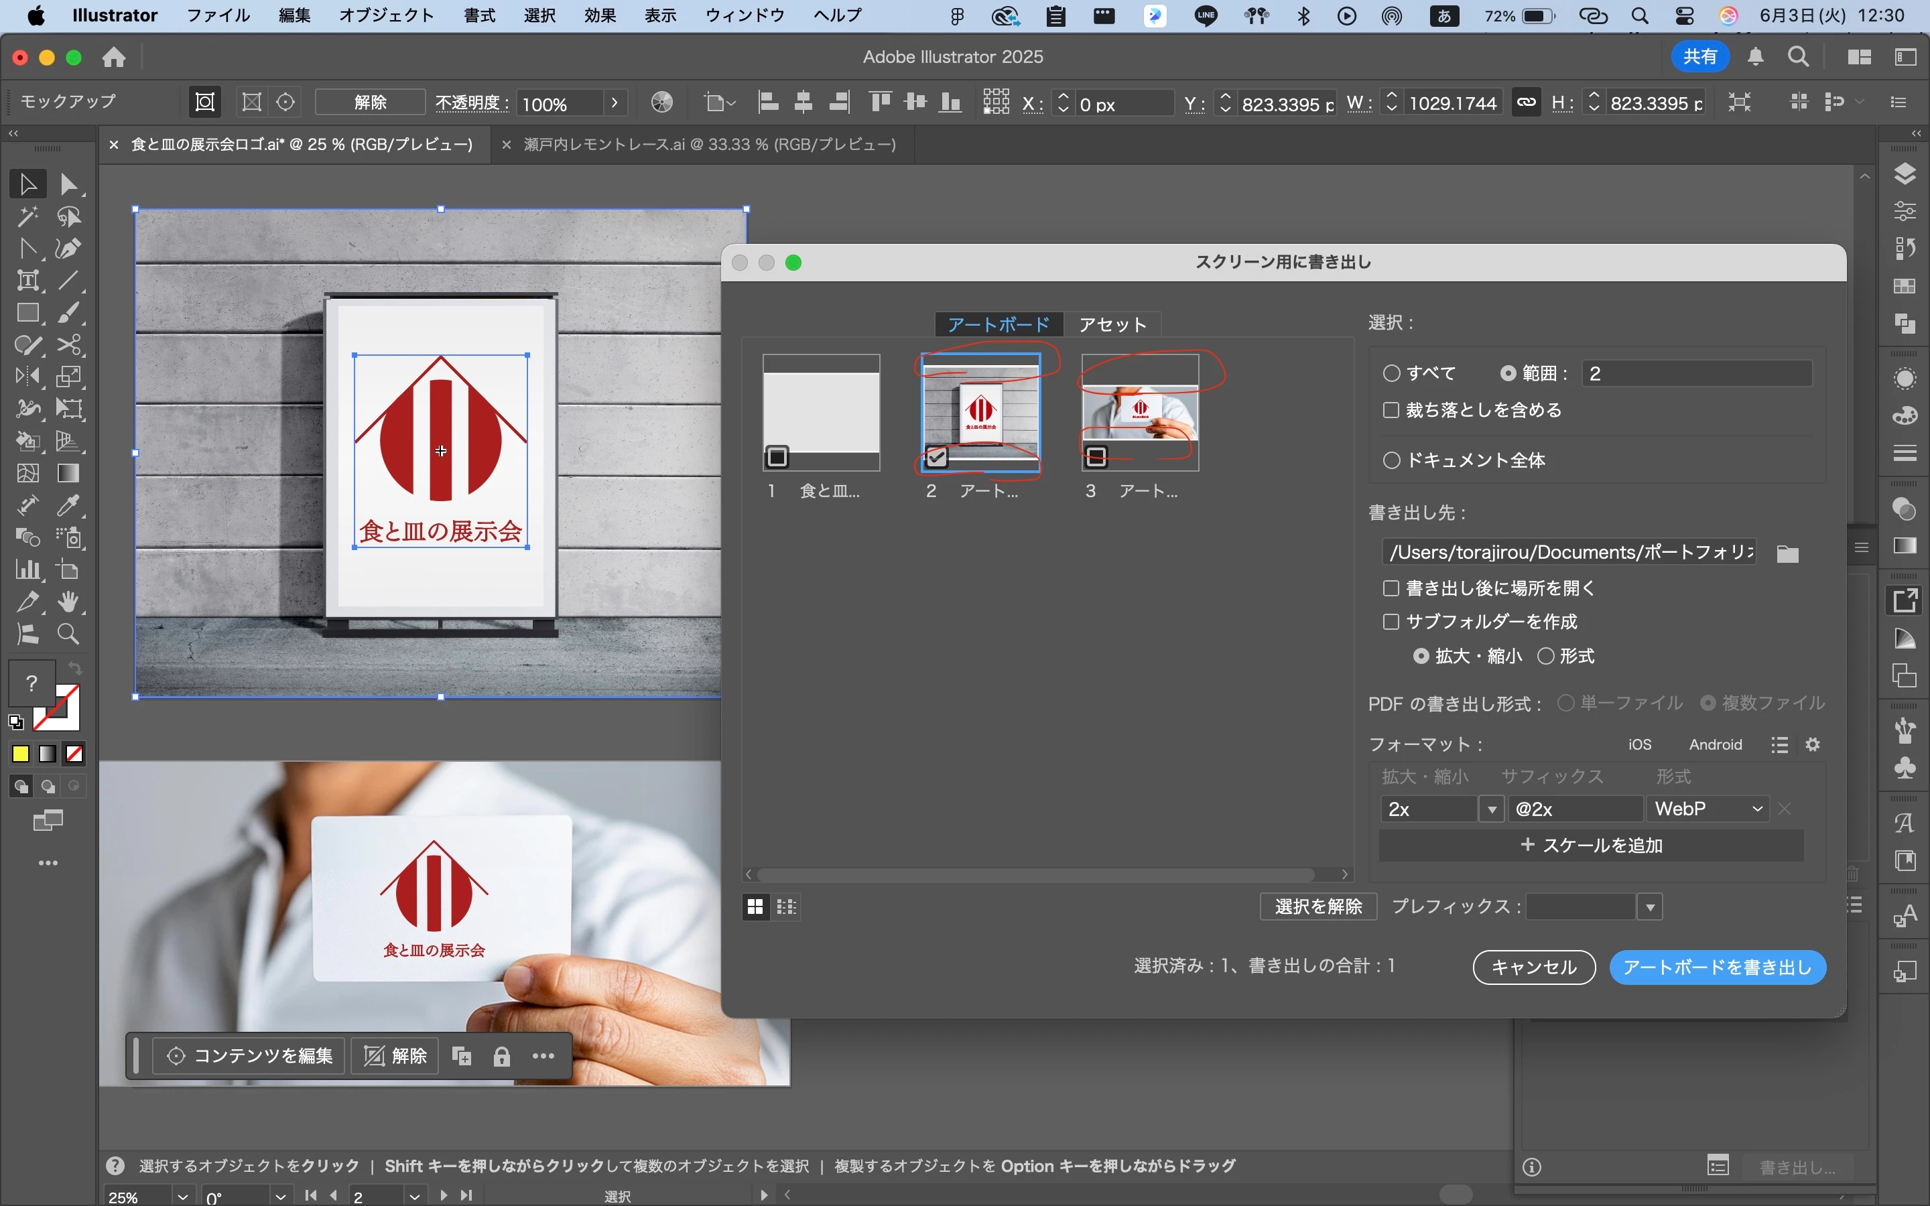Select the すべて radio button

[1392, 373]
